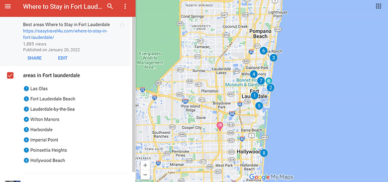Open the three-dot more options menu
The height and width of the screenshot is (182, 388).
point(125,6)
